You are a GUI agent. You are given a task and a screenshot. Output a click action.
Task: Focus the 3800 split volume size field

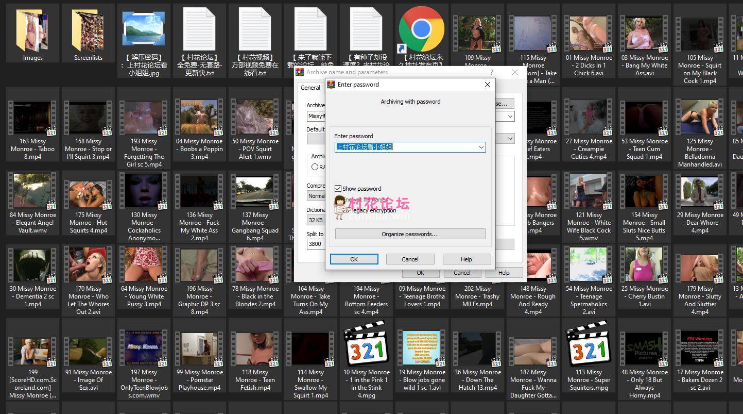316,244
